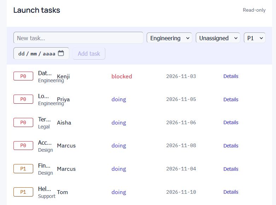The width and height of the screenshot is (276, 205).
Task: Click the P0 badge on Priya's row
Action: pos(23,99)
